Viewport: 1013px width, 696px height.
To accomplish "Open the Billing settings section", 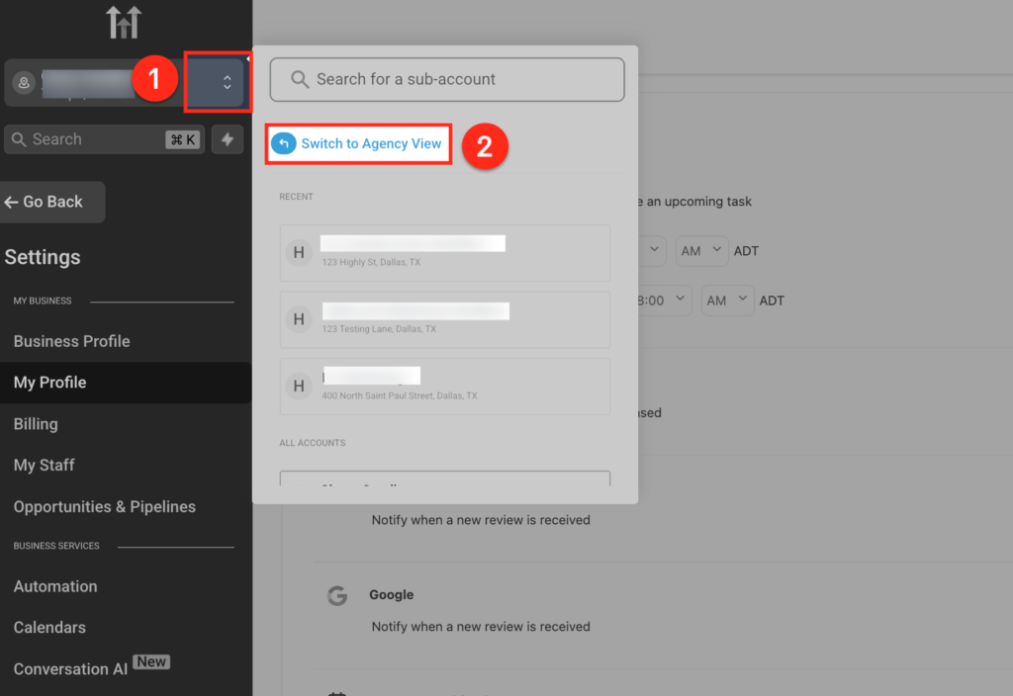I will click(35, 423).
